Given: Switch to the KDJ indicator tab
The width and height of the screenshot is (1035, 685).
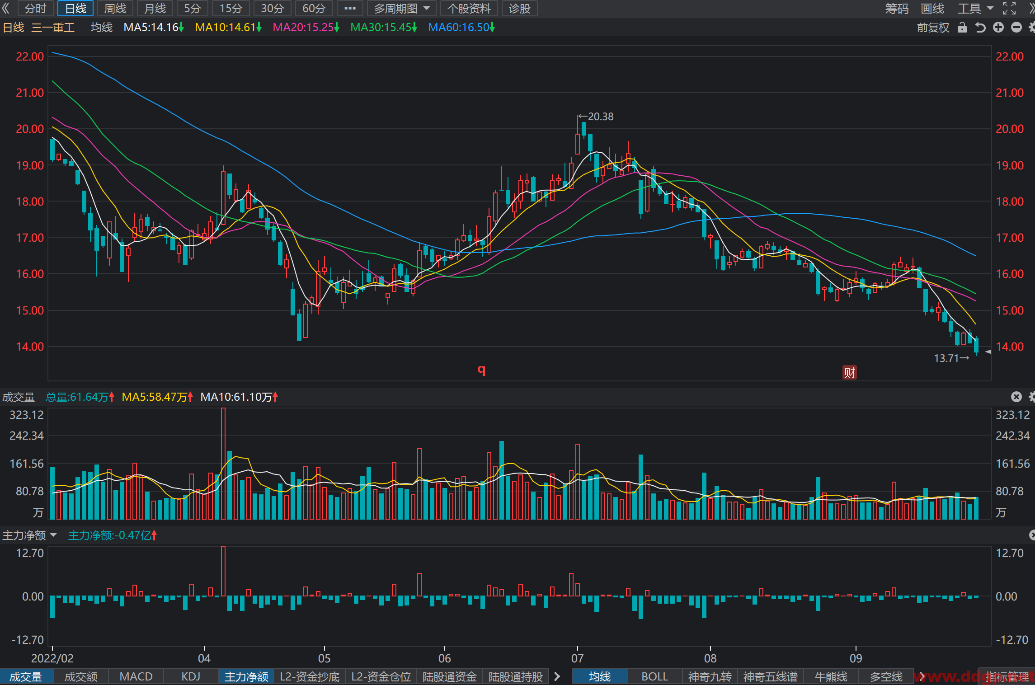Looking at the screenshot, I should (x=191, y=676).
